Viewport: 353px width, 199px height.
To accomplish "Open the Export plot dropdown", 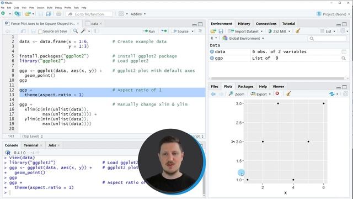I will coord(261,94).
